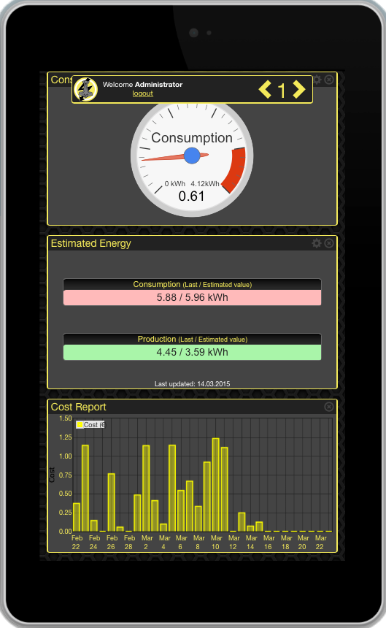The width and height of the screenshot is (386, 628).
Task: Click the 1.50 y-axis value
Action: (65, 418)
